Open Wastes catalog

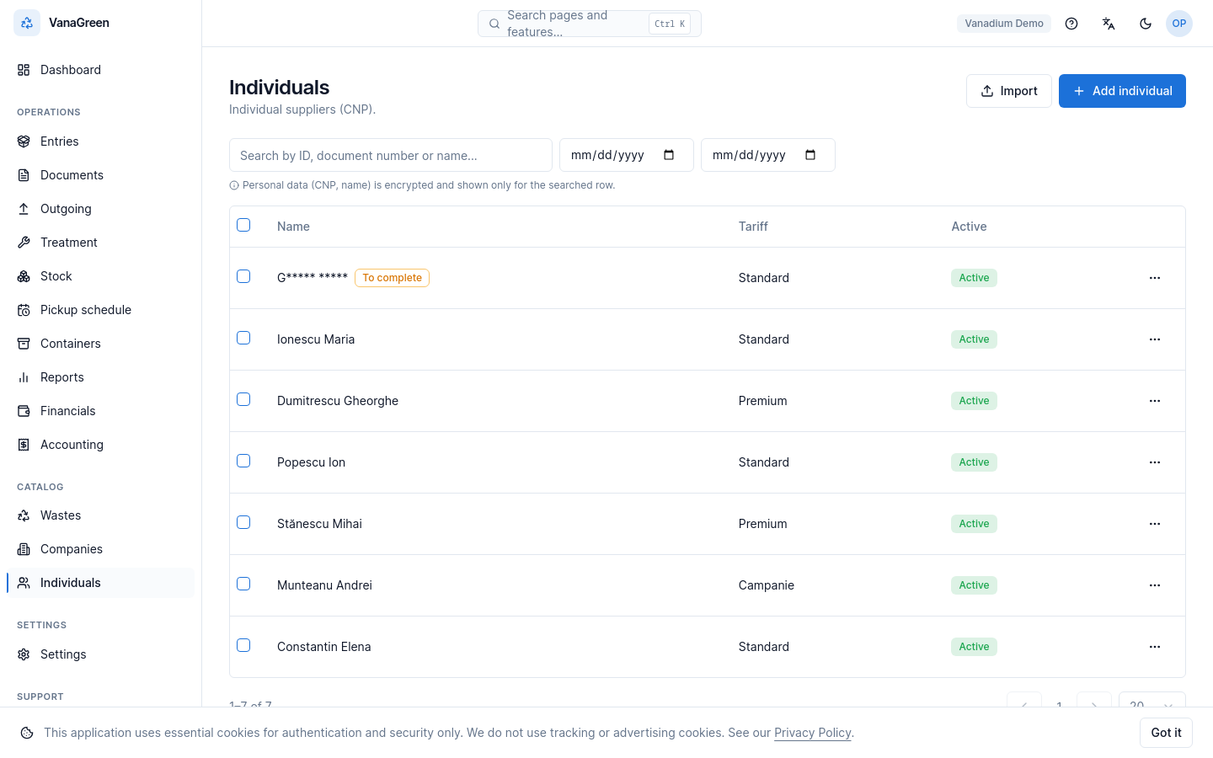[x=100, y=515]
